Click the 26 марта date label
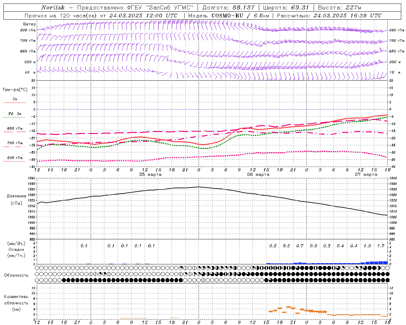Viewport: 406px width, 325px height. (x=258, y=175)
